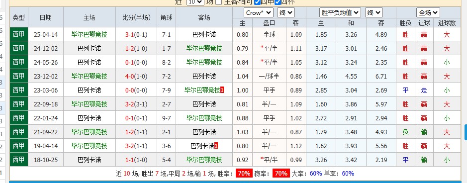The height and width of the screenshot is (183, 467).
Task: Select the date cell 24-05-26
Action: click(x=46, y=62)
